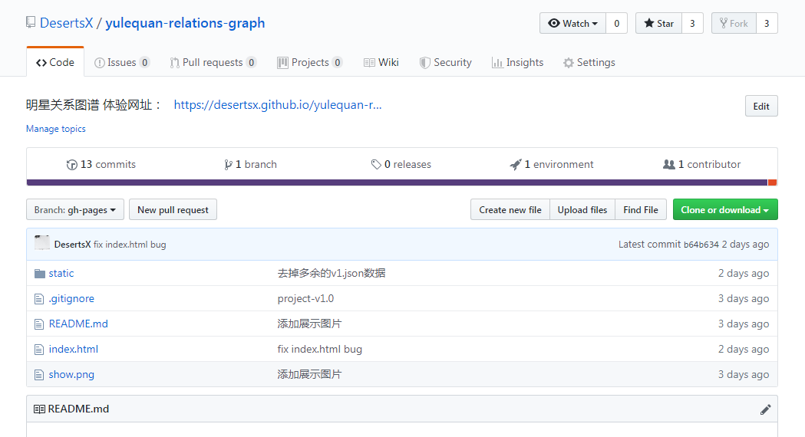
Task: Open the yulequan-relations-graph repository link
Action: [185, 23]
